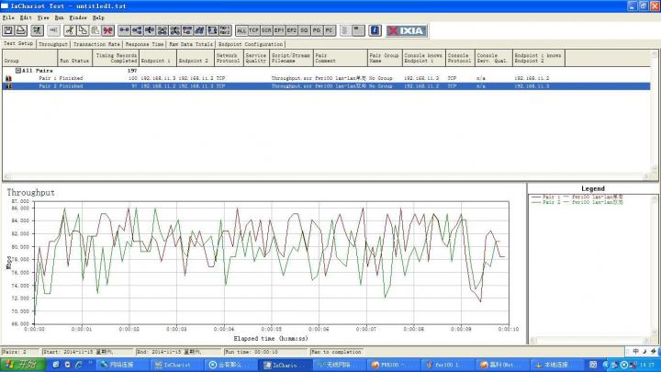Click the Pair1/Pair2 toolbar icon
Screen dimensions: 661x372
point(225,30)
